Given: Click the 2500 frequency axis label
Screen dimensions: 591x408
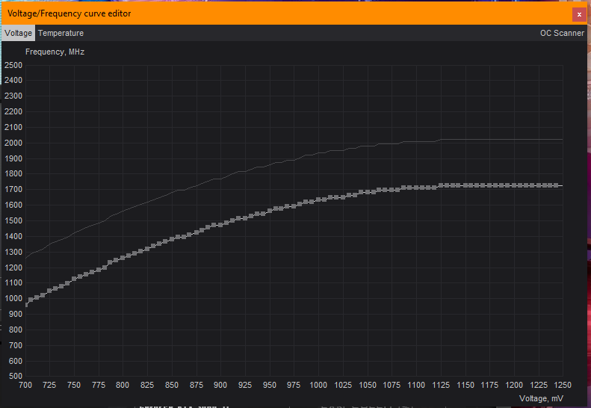Looking at the screenshot, I should [13, 65].
